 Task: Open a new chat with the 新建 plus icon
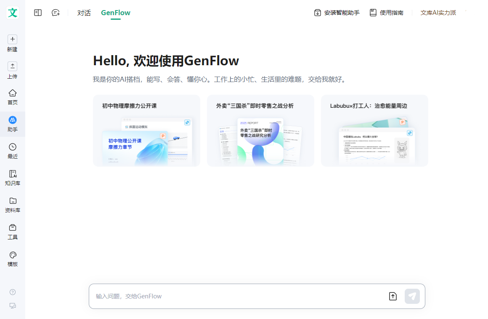12,39
